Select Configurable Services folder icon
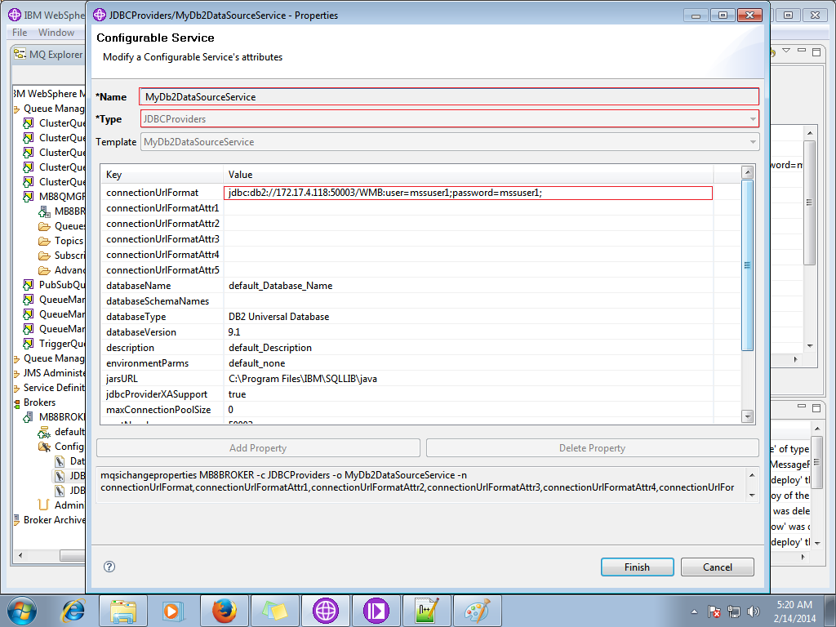Screen dimensions: 836x627 coord(44,447)
